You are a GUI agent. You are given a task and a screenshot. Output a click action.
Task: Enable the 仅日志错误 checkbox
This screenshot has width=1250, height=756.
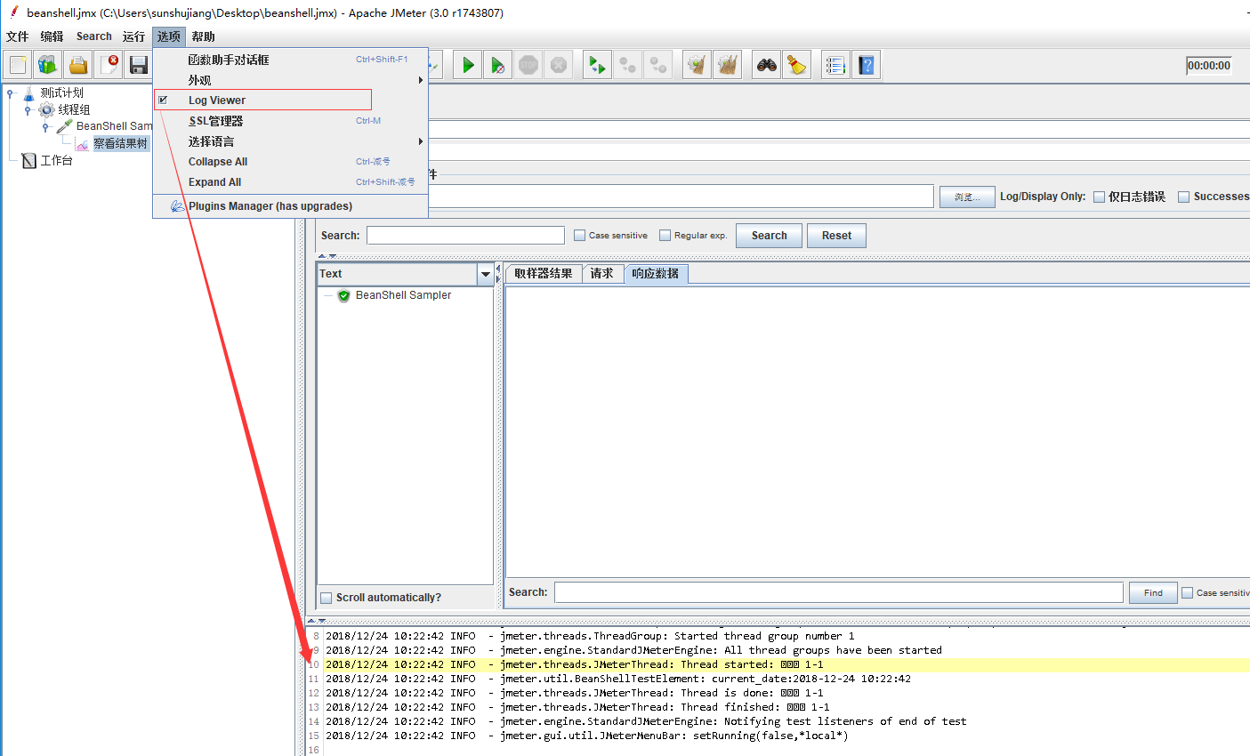pos(1100,197)
